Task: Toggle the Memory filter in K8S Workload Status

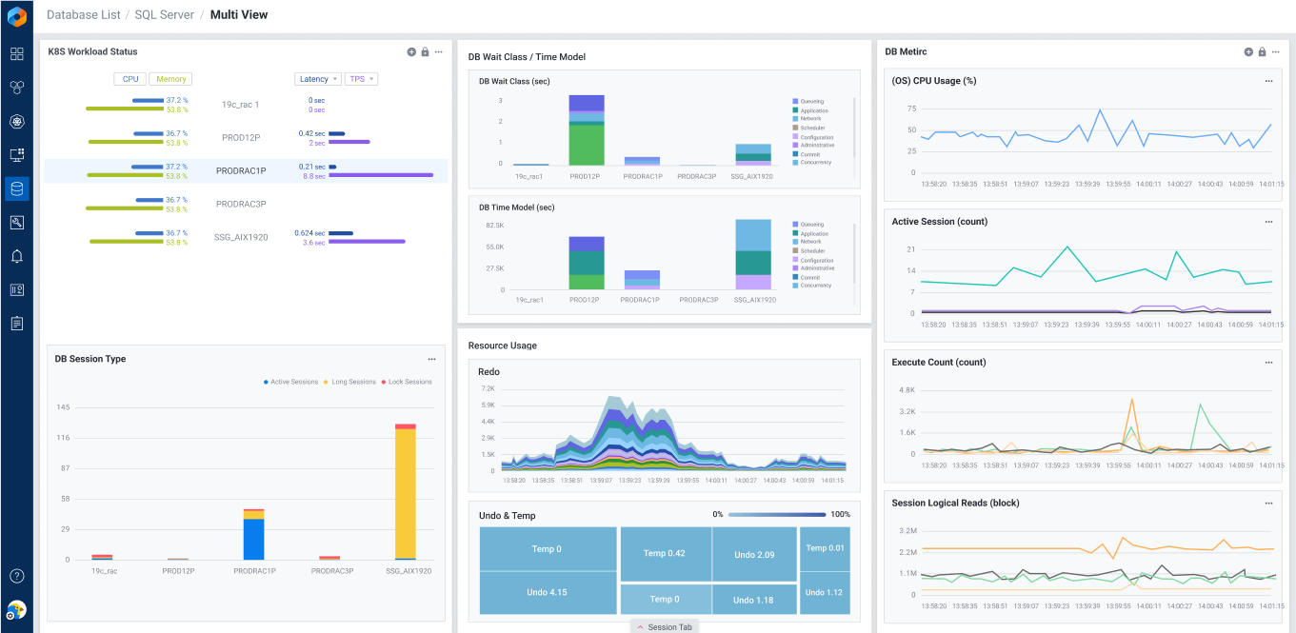Action: (x=170, y=79)
